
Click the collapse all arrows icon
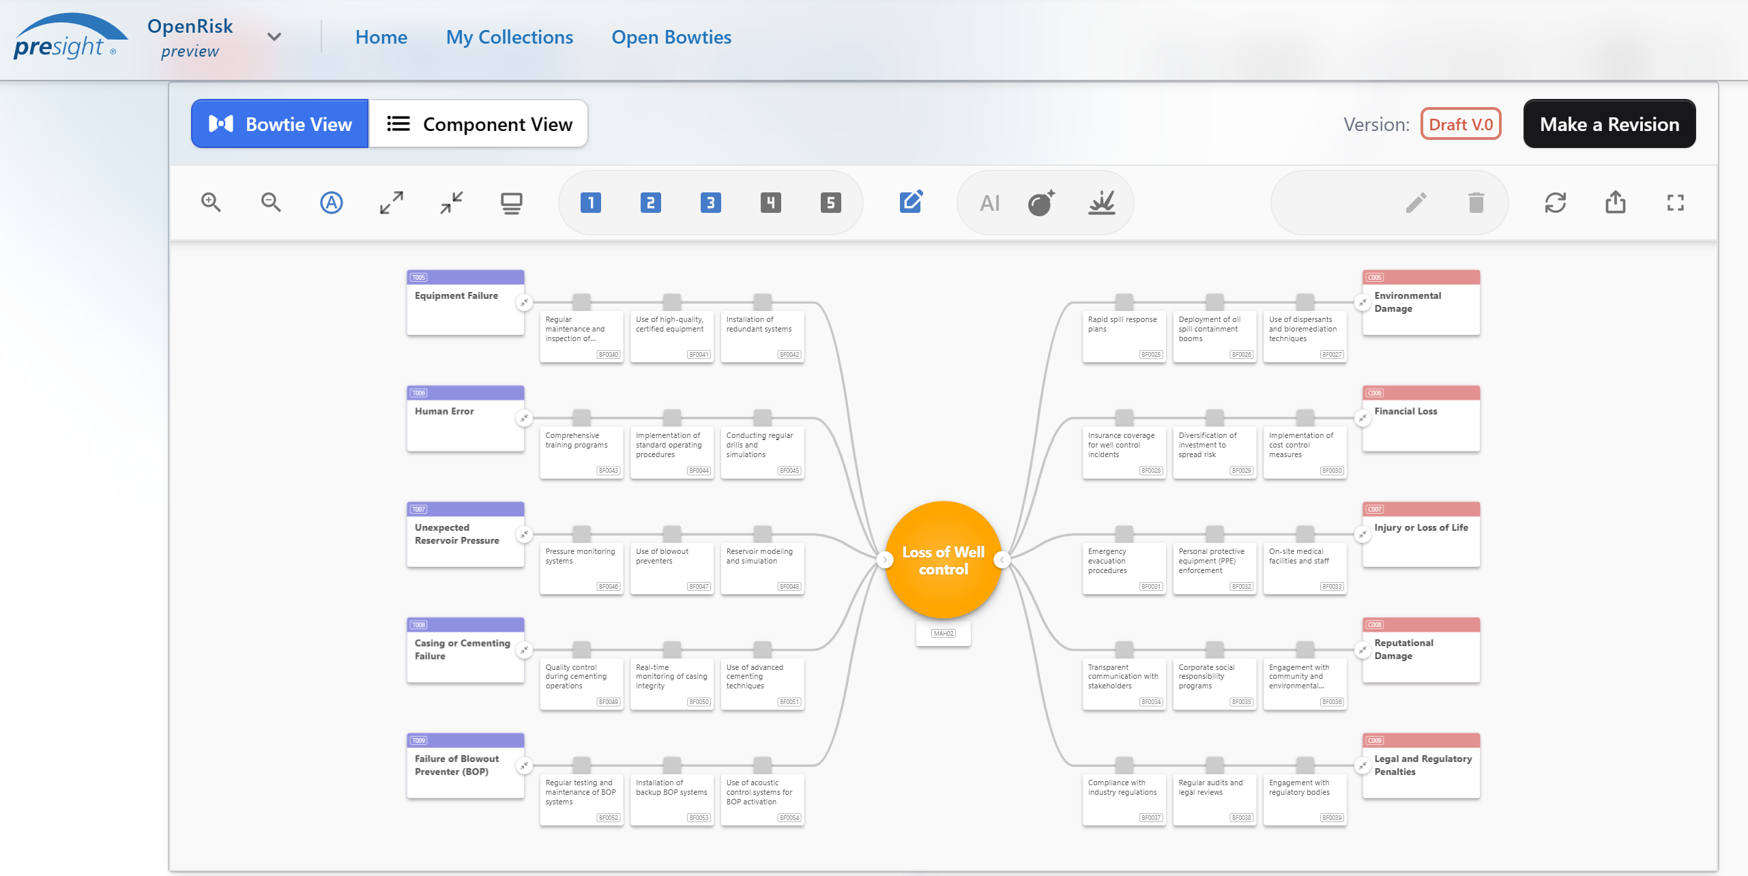click(x=451, y=203)
